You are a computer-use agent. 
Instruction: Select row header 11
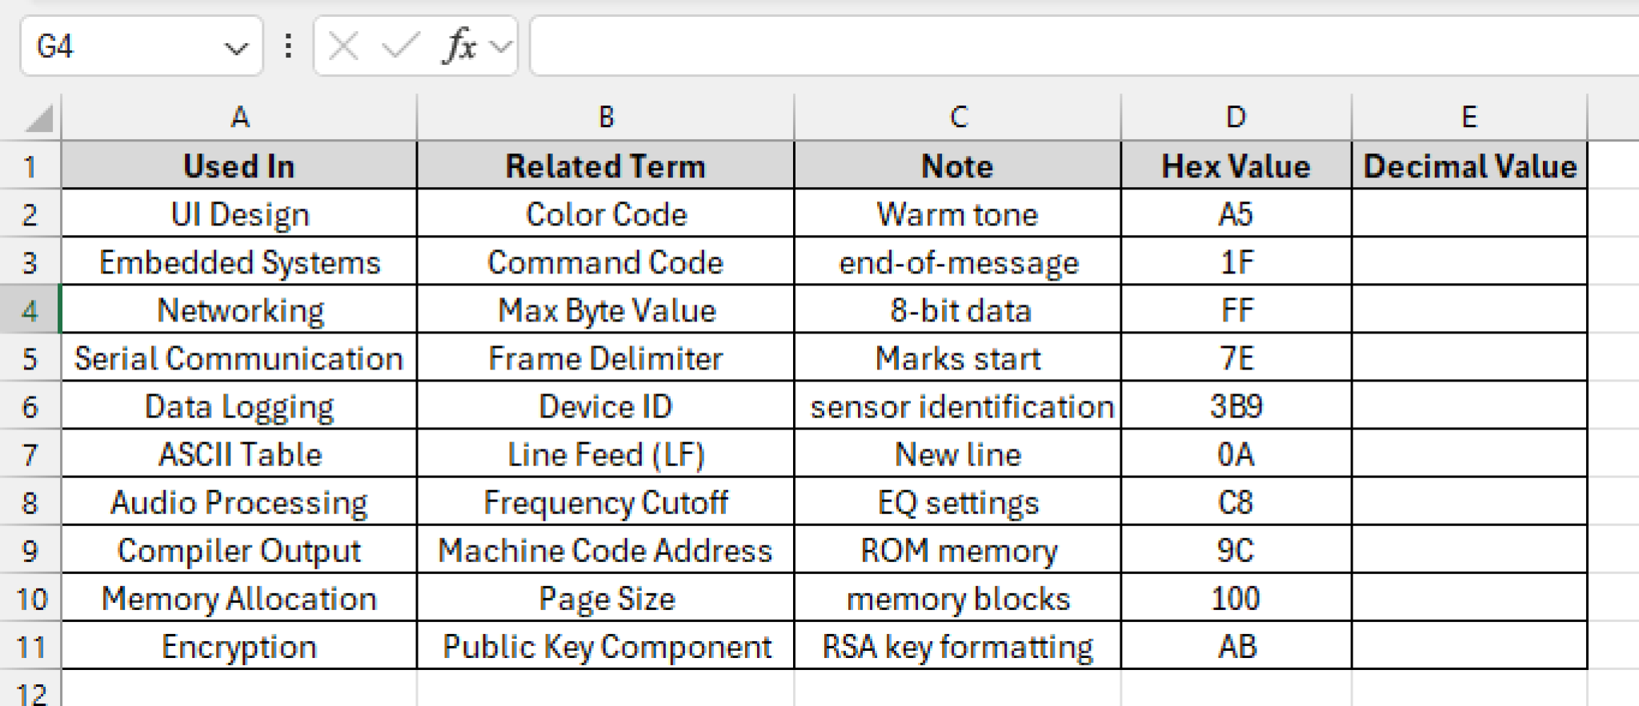pyautogui.click(x=30, y=646)
